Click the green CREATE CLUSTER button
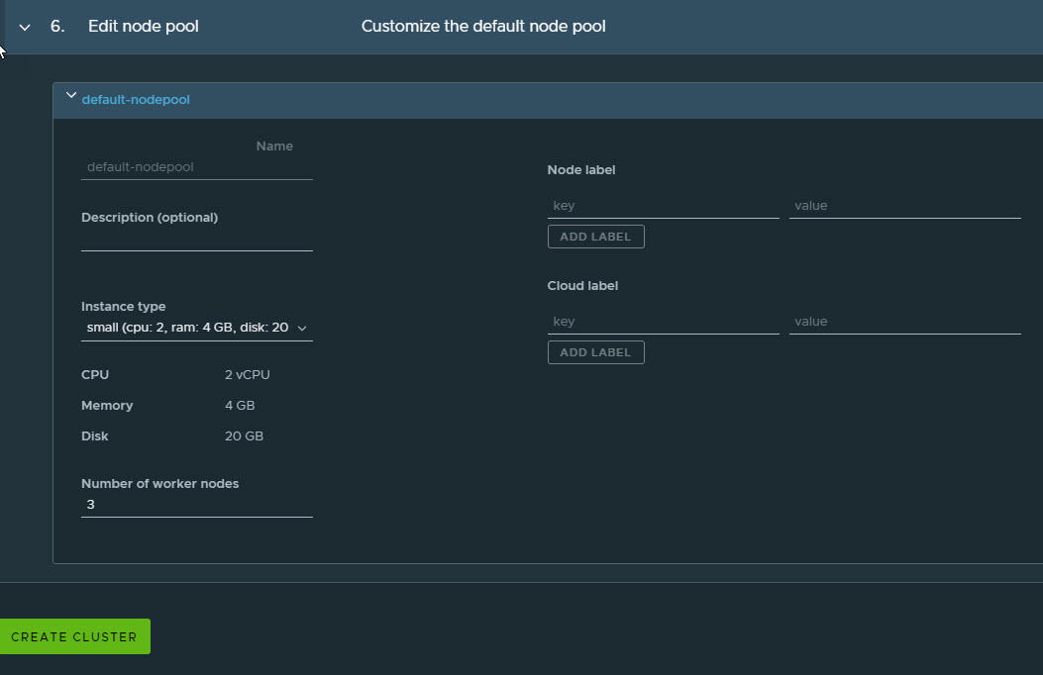 74,636
